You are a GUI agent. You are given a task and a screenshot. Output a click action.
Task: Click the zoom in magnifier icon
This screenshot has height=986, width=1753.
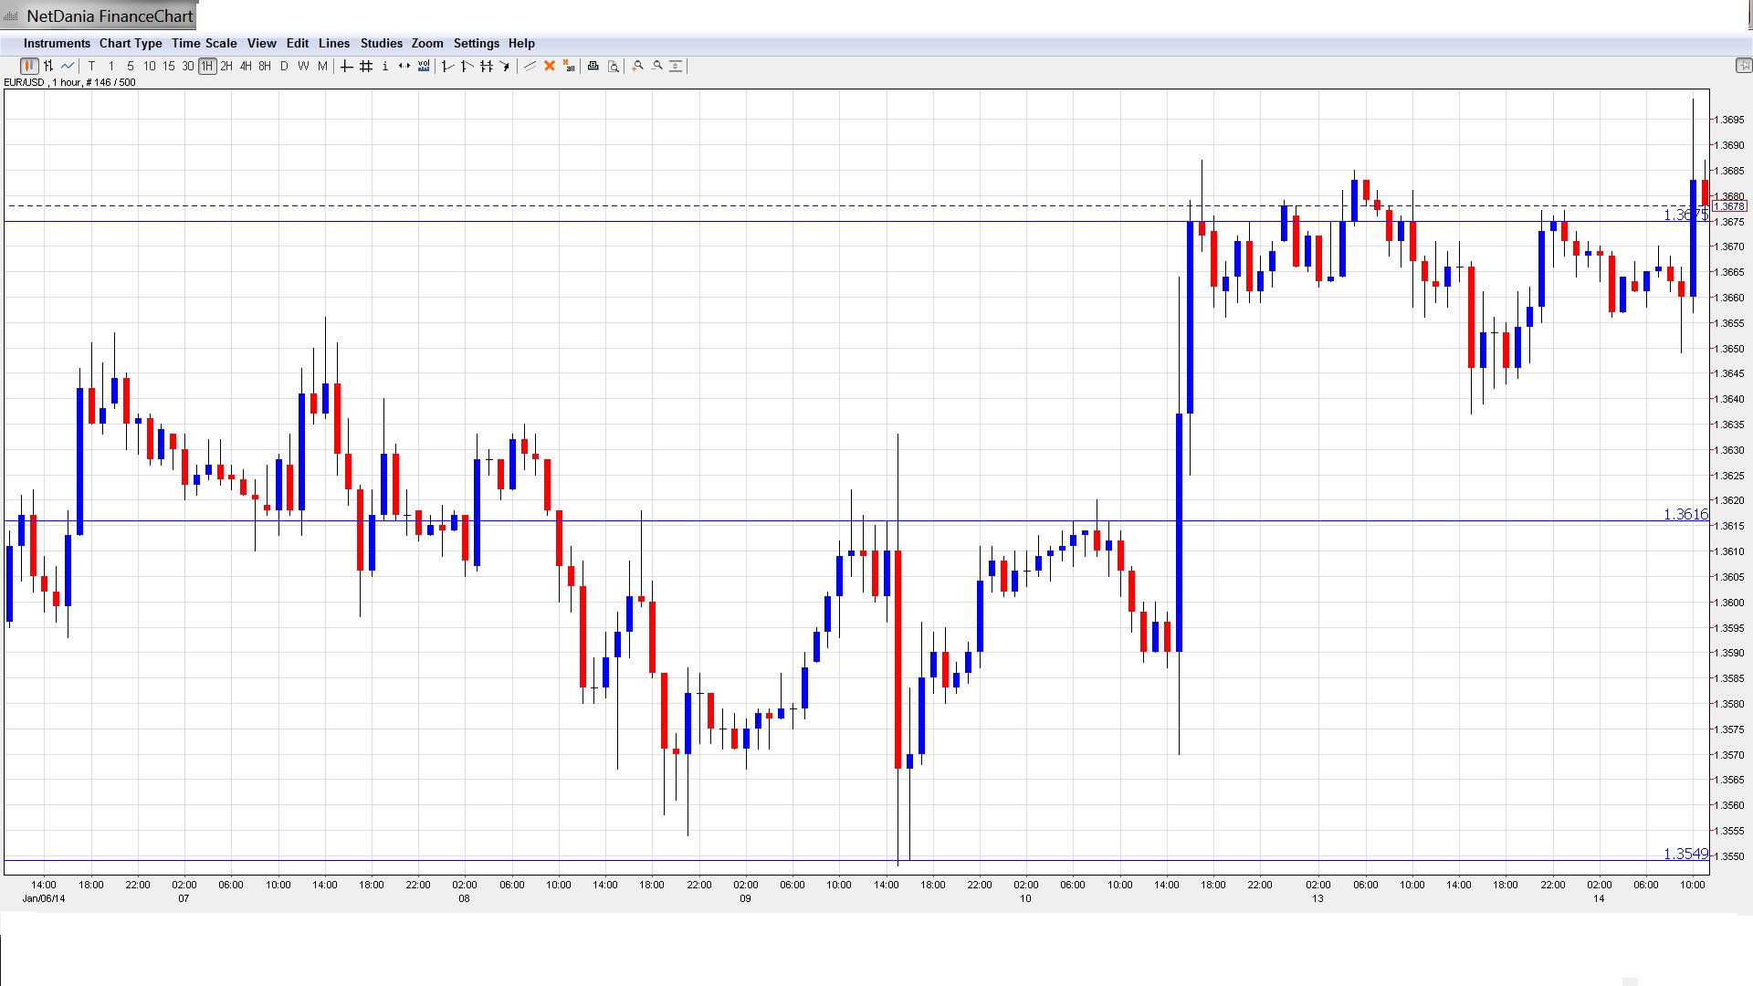638,66
